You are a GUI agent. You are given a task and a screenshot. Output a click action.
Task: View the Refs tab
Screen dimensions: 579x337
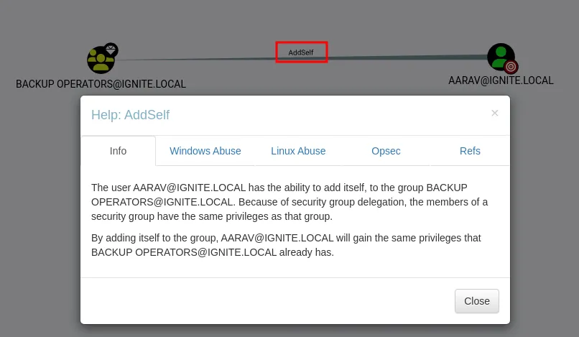(470, 151)
